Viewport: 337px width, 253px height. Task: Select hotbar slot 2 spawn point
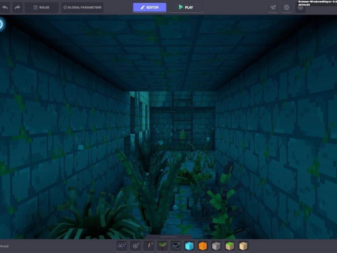click(x=135, y=246)
